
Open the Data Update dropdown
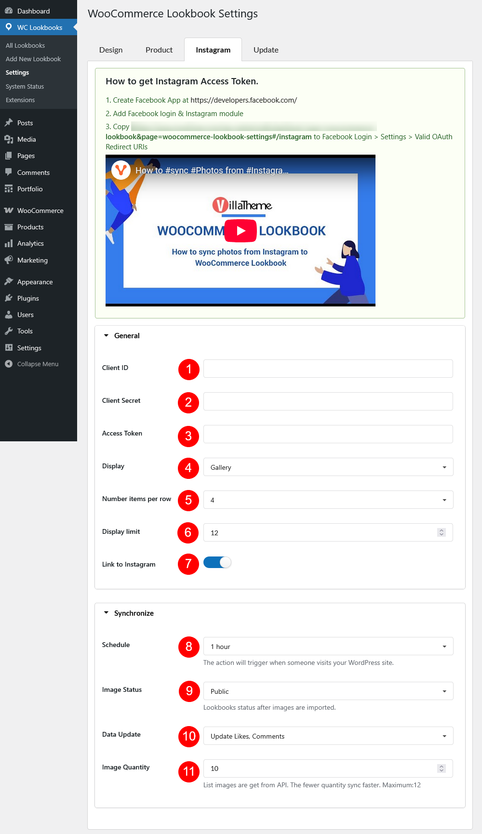328,736
